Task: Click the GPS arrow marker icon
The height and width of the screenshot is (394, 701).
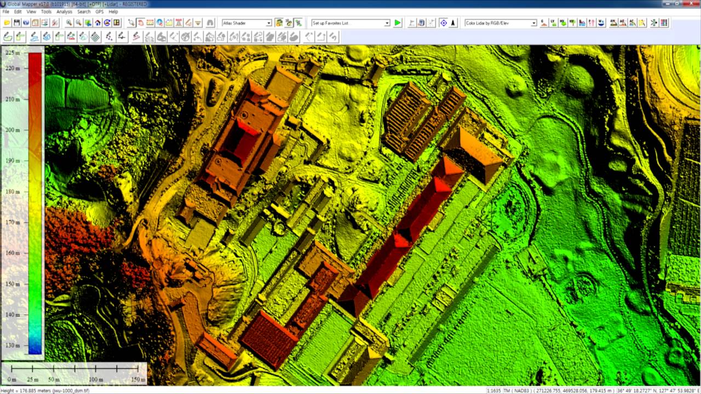Action: [453, 23]
